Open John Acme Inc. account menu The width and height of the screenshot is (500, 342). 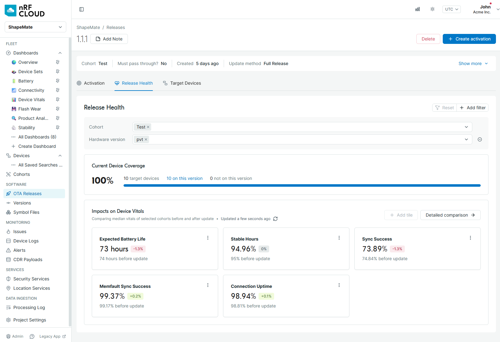click(x=485, y=9)
